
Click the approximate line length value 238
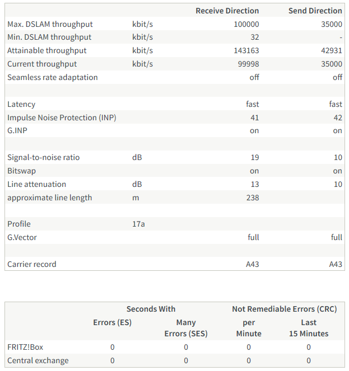[253, 198]
